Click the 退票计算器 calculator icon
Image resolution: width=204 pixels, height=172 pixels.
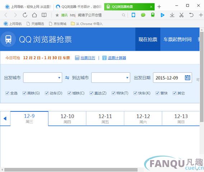pos(105,58)
